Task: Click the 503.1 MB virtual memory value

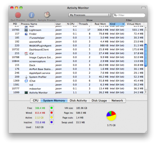Action: [x=138, y=30]
